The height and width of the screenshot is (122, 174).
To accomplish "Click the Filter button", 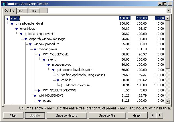I will coord(13,115).
